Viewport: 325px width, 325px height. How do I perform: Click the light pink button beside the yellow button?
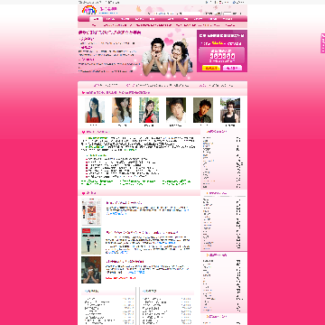(x=233, y=68)
